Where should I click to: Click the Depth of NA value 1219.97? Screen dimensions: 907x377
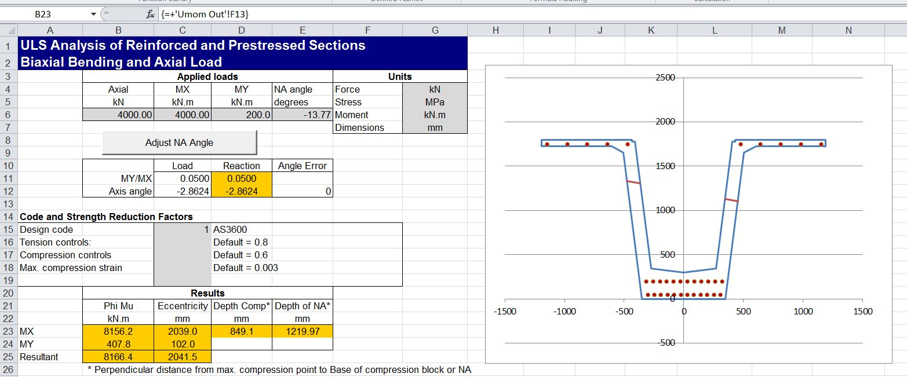(x=302, y=331)
